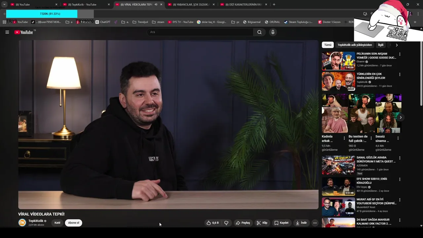Open AZERMEN channel link
The image size is (423, 238).
coord(362,165)
